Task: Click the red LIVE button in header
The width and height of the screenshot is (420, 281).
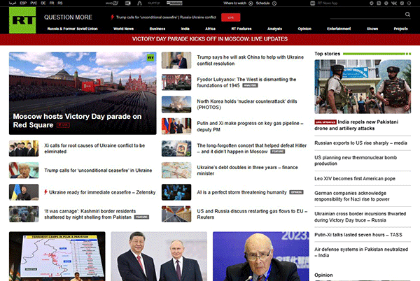Action: pyautogui.click(x=230, y=17)
